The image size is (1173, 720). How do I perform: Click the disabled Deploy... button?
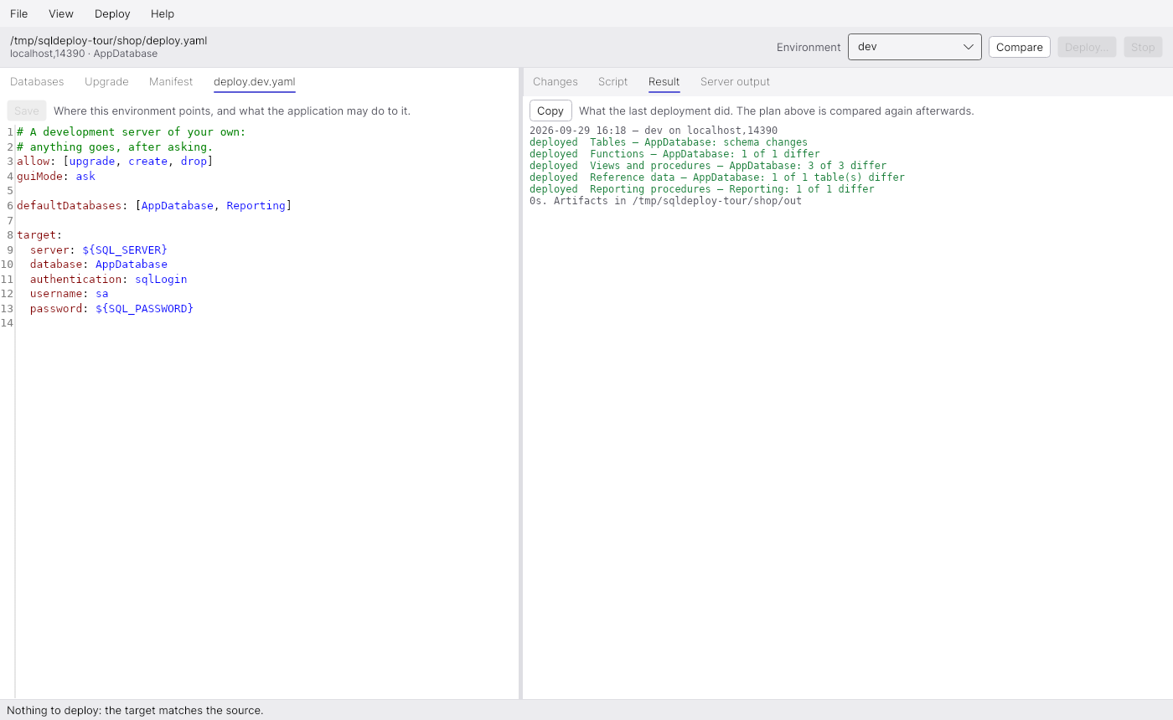(x=1087, y=47)
